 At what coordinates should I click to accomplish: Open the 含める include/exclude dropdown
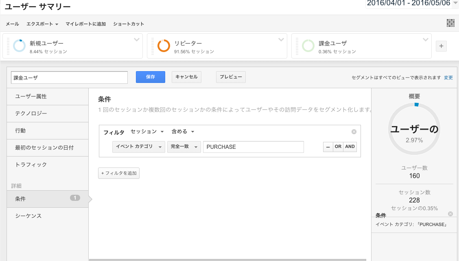click(183, 132)
